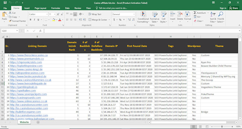Open Sort & Filter menu
Screen dimensions: 242x129
coord(213,17)
